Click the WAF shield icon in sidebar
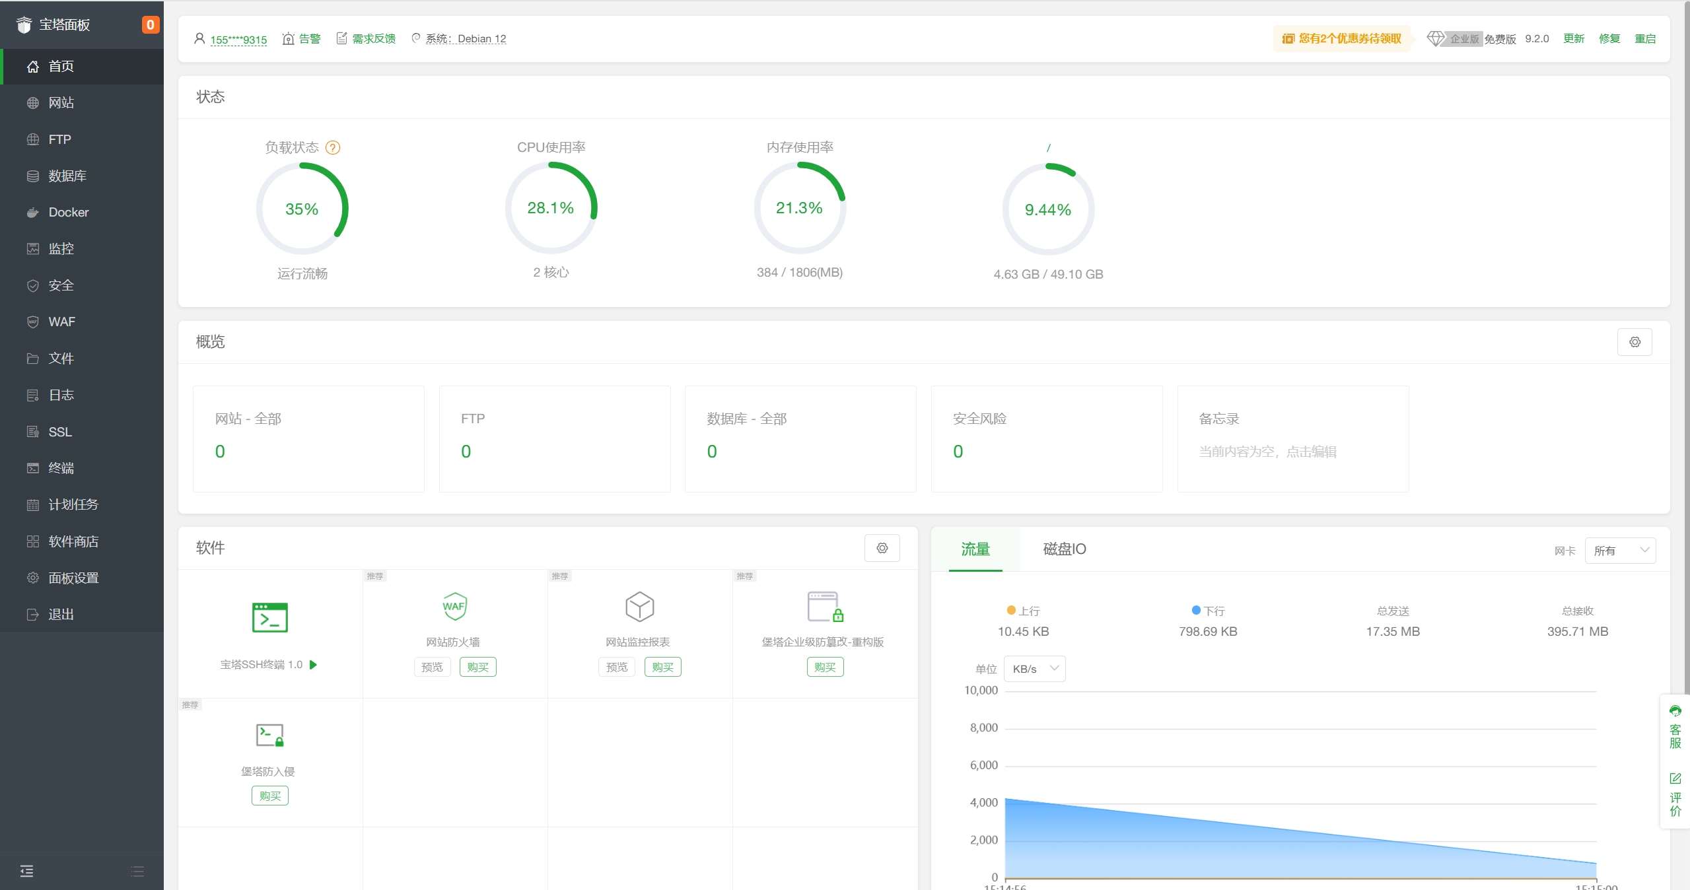1690x890 pixels. pos(33,322)
